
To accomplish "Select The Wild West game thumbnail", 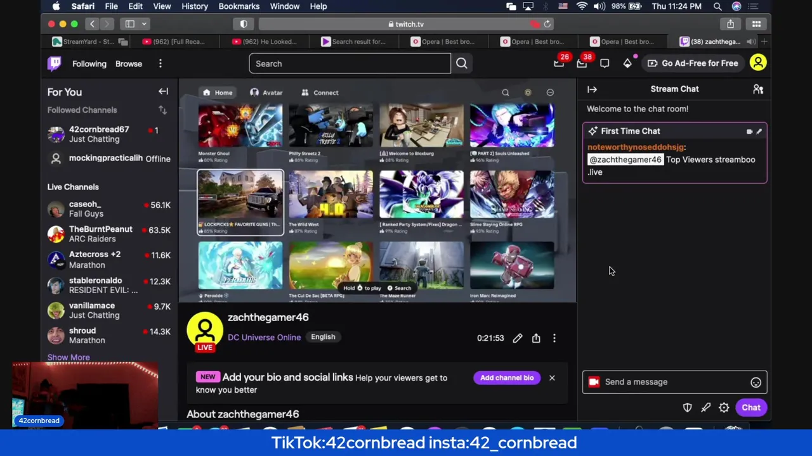I will (331, 194).
